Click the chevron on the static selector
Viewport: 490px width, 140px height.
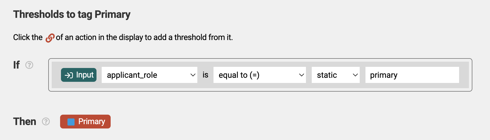[x=355, y=75]
